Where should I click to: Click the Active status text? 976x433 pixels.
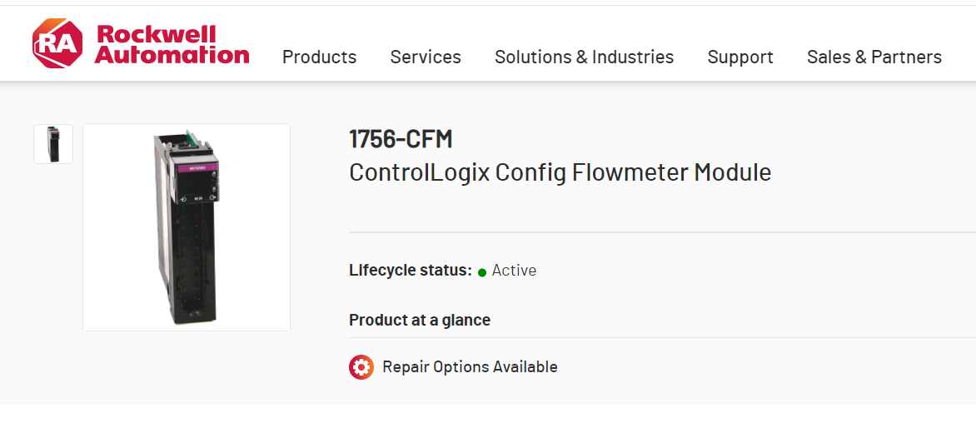[x=514, y=271]
